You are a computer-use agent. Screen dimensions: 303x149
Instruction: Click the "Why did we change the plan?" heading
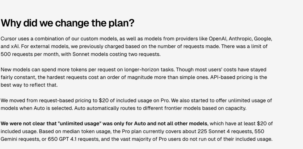67,23
